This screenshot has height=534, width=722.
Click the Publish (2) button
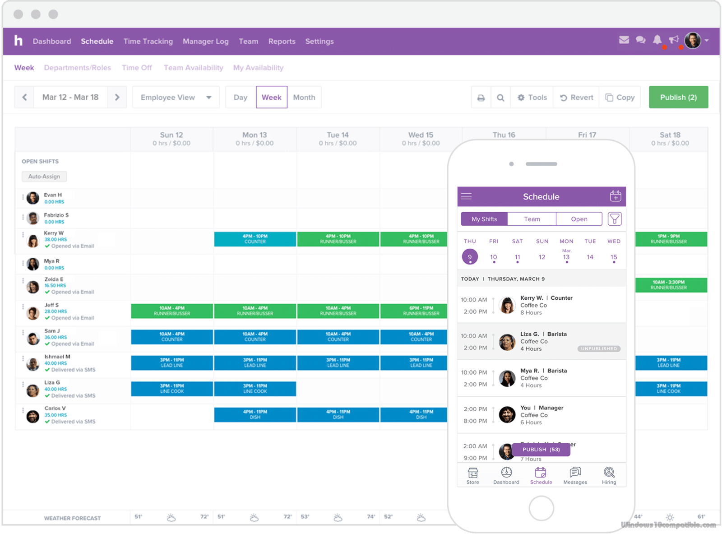(x=678, y=97)
